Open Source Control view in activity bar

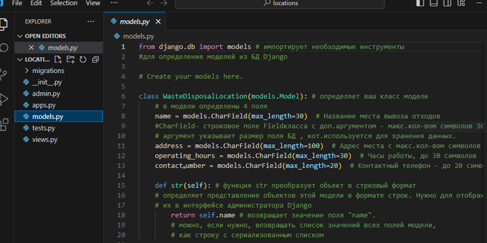[x=3, y=74]
